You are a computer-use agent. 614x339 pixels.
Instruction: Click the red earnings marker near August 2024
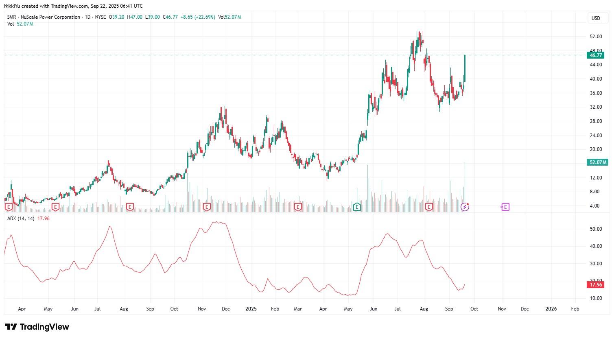[130, 207]
